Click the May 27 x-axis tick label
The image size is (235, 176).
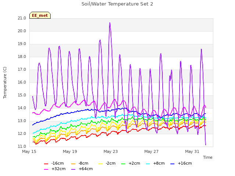(151, 151)
